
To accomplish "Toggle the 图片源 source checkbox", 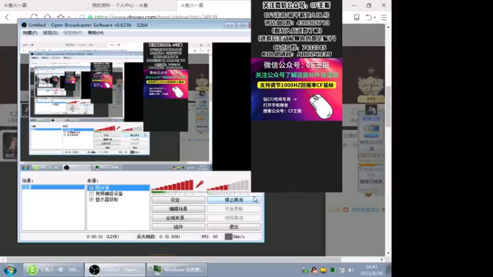I will click(91, 188).
